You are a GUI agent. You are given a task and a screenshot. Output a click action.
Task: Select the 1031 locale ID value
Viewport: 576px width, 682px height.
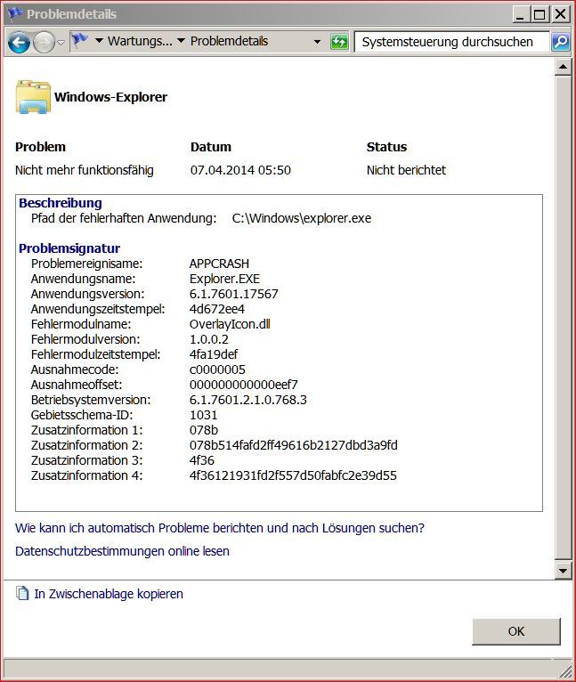(203, 415)
